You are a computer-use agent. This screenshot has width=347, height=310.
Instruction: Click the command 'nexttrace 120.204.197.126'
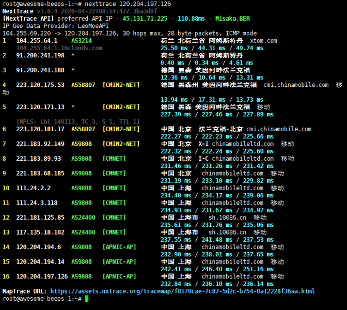128,4
